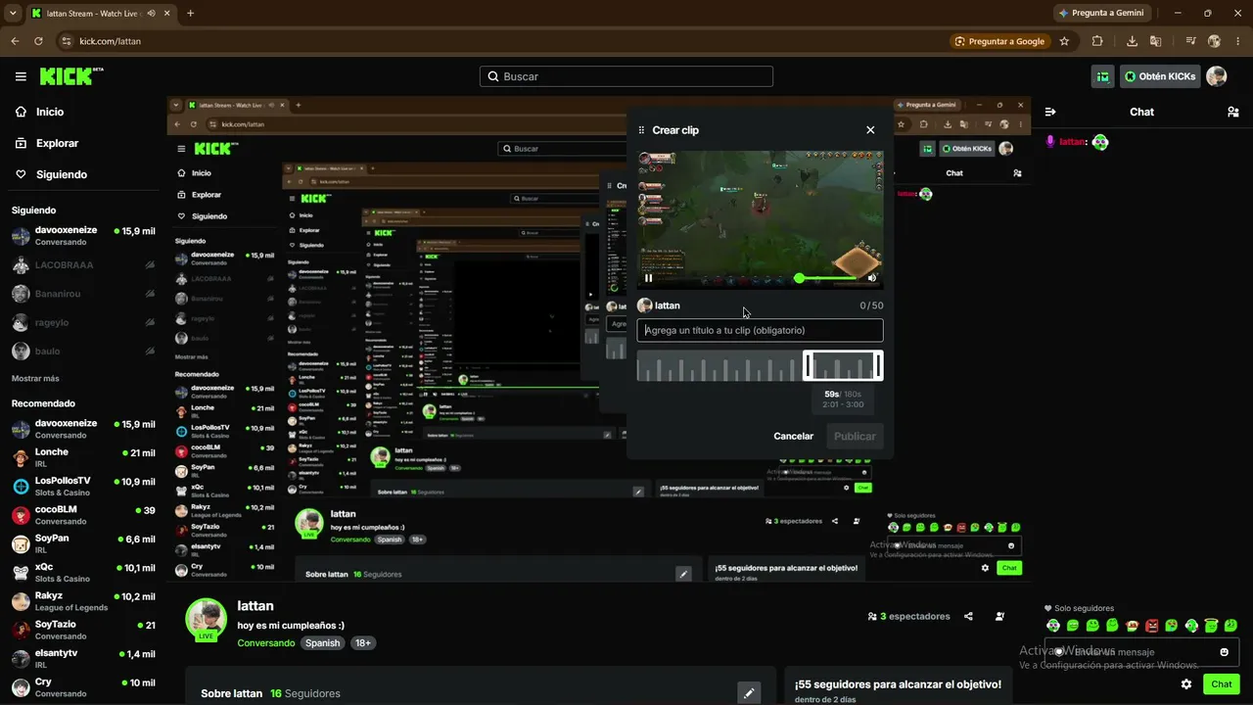Image resolution: width=1253 pixels, height=705 pixels.
Task: Bookmark this page with the star icon
Action: pos(1064,41)
